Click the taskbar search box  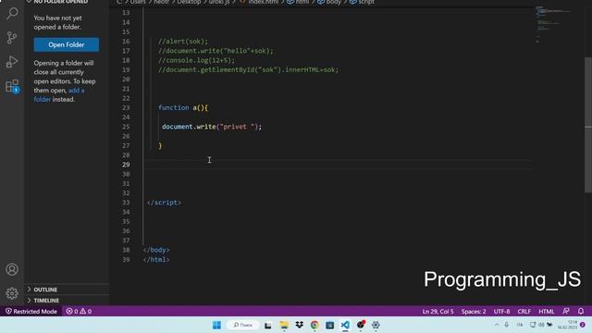click(x=242, y=325)
